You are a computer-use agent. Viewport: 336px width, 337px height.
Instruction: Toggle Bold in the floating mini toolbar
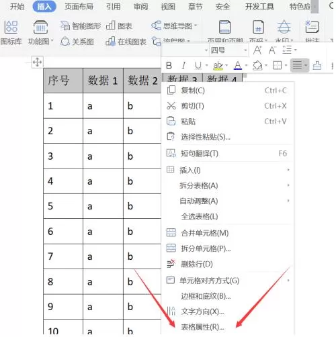click(x=169, y=66)
